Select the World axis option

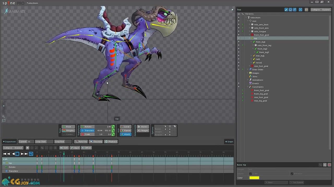point(126,134)
